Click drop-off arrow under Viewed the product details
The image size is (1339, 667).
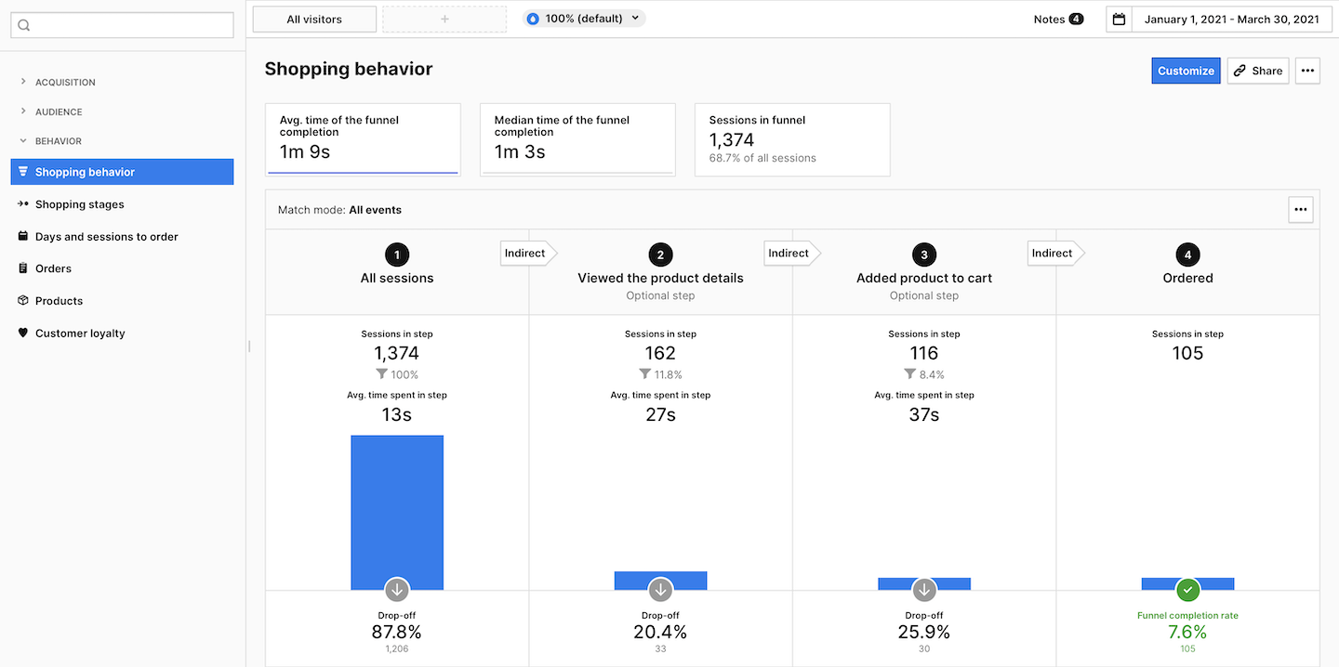(660, 590)
